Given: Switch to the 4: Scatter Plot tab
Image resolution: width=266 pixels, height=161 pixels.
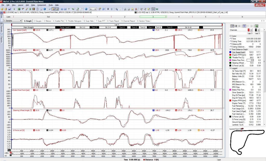Looking at the screenshot, I should point(59,21).
